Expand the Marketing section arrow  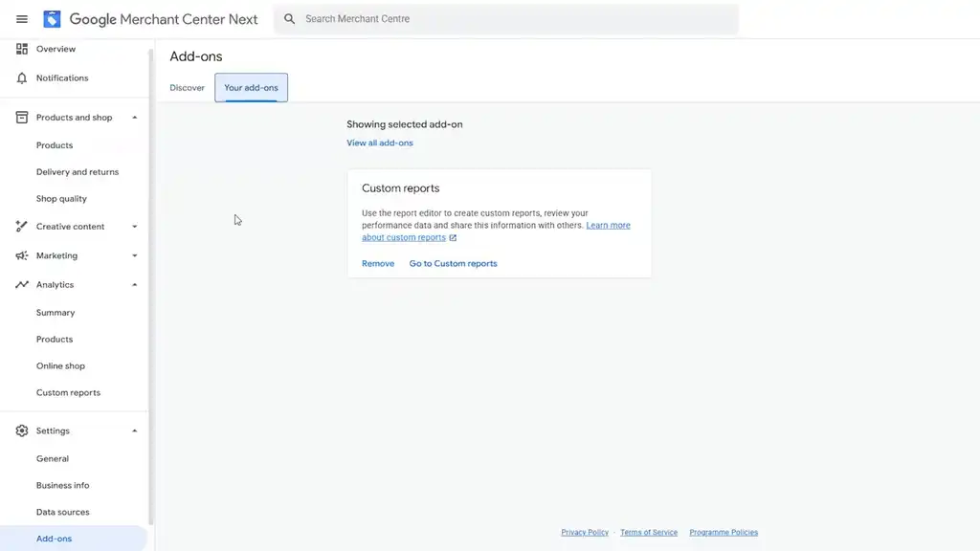[134, 255]
